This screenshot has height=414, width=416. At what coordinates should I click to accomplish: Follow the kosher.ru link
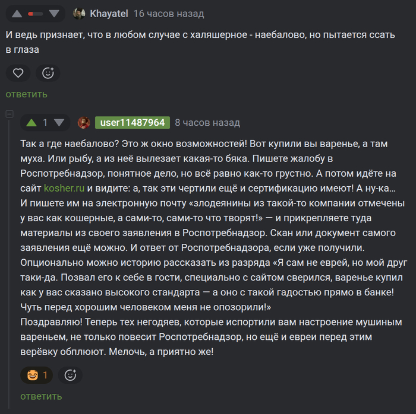click(x=64, y=189)
